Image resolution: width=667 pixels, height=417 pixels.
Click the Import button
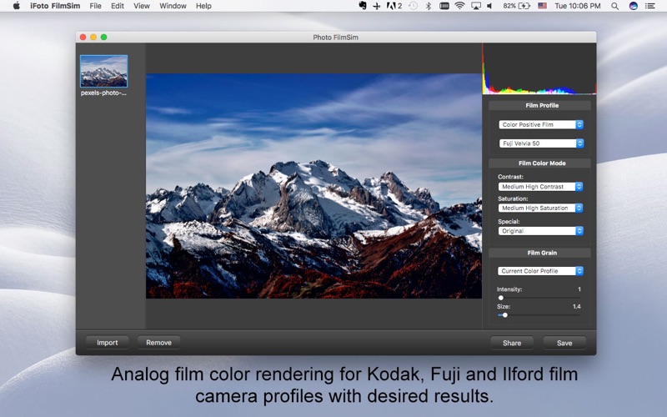pyautogui.click(x=108, y=343)
